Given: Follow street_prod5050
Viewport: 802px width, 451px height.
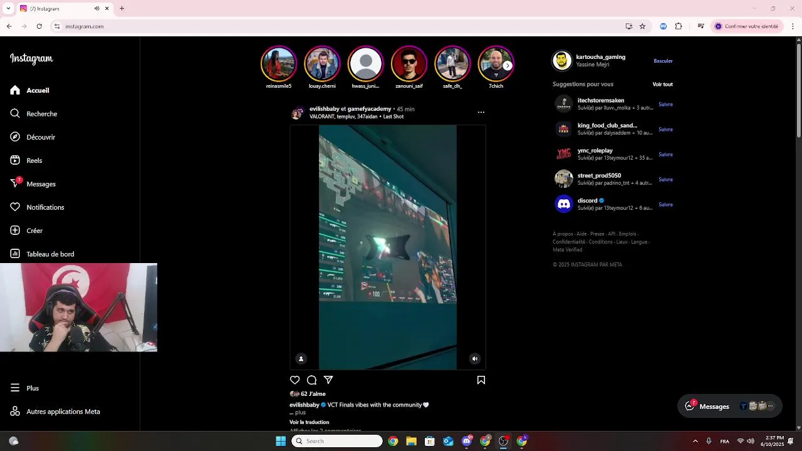Looking at the screenshot, I should [665, 179].
